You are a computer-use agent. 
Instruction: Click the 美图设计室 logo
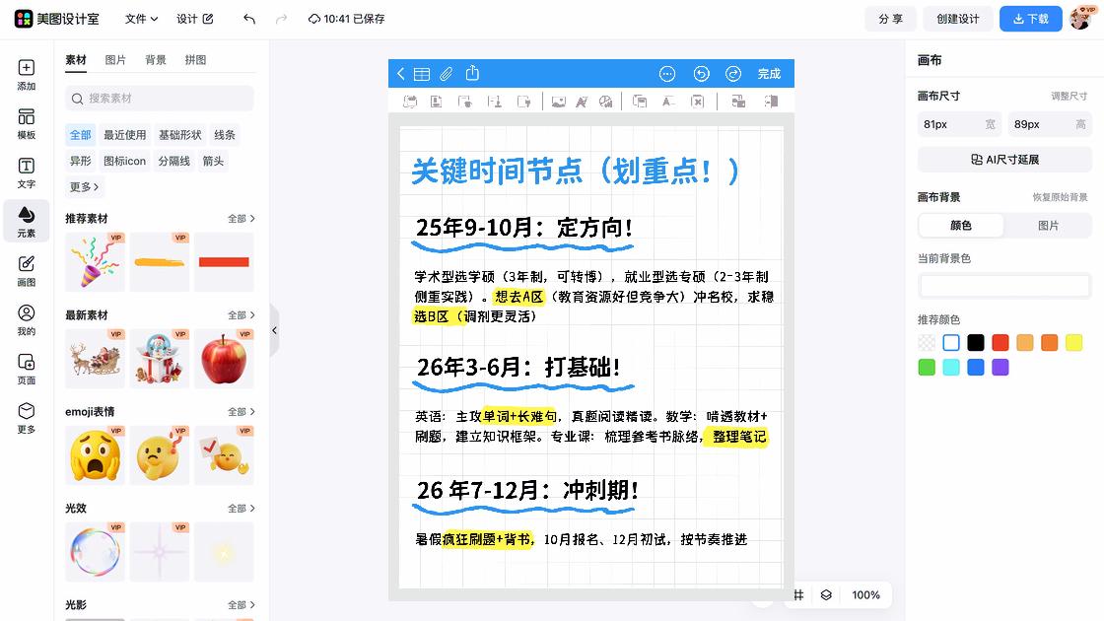tap(57, 19)
